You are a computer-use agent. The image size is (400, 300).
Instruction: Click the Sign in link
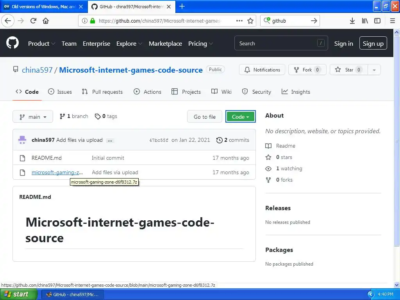click(x=344, y=44)
